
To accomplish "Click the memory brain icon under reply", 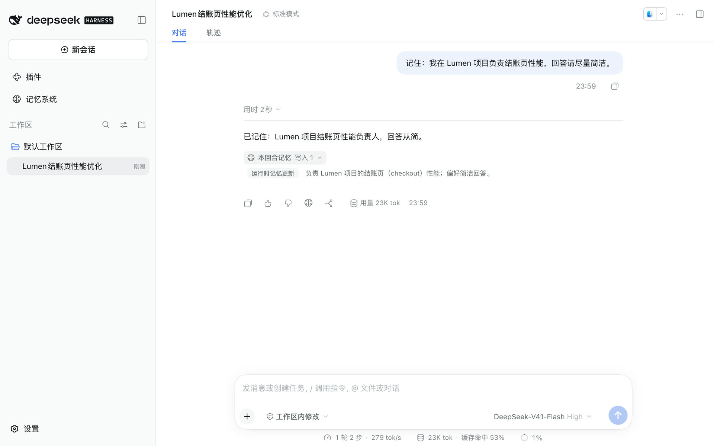I will point(308,203).
